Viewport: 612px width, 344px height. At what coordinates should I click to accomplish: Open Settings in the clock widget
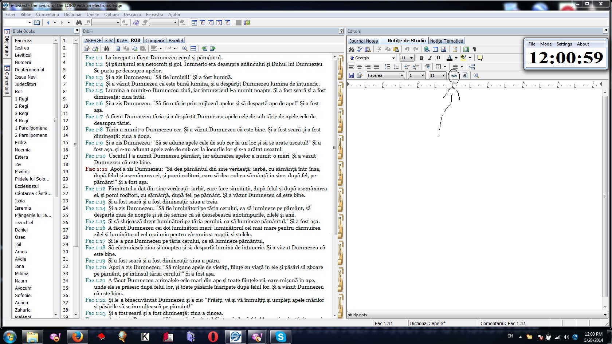[x=564, y=44]
